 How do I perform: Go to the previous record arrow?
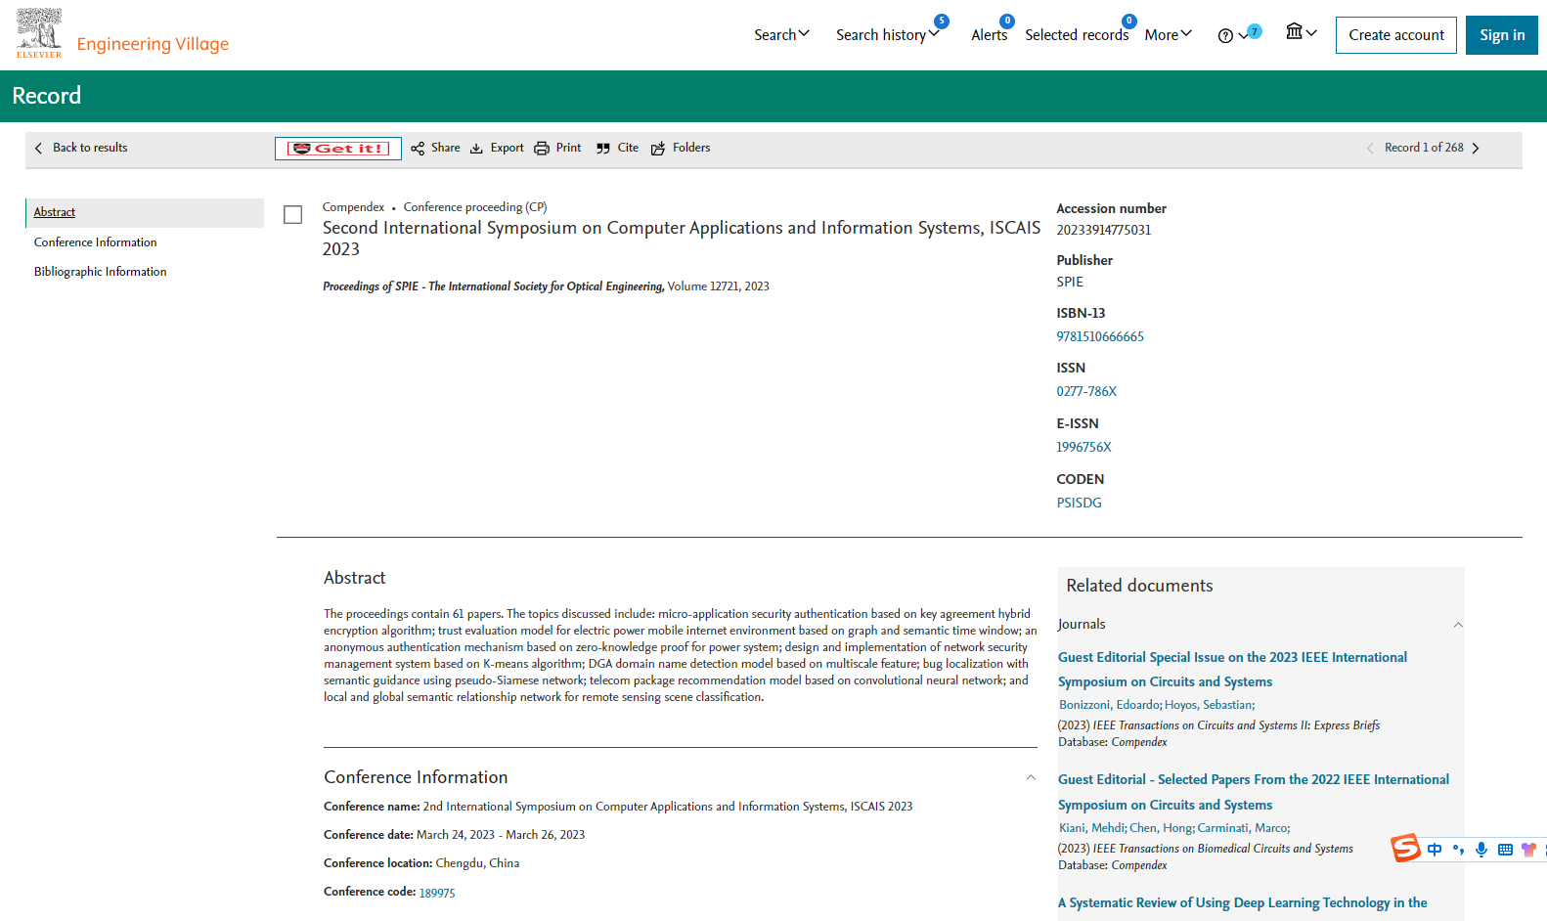click(x=1370, y=149)
